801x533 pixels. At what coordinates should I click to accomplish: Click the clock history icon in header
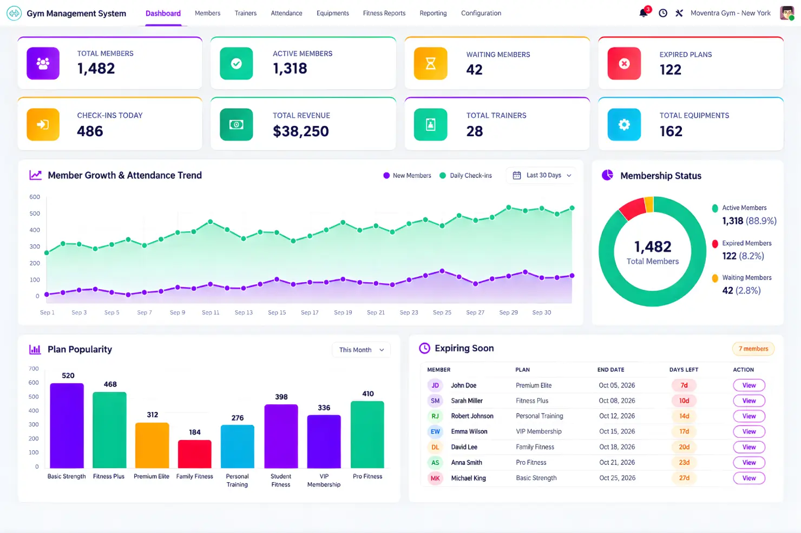tap(663, 13)
